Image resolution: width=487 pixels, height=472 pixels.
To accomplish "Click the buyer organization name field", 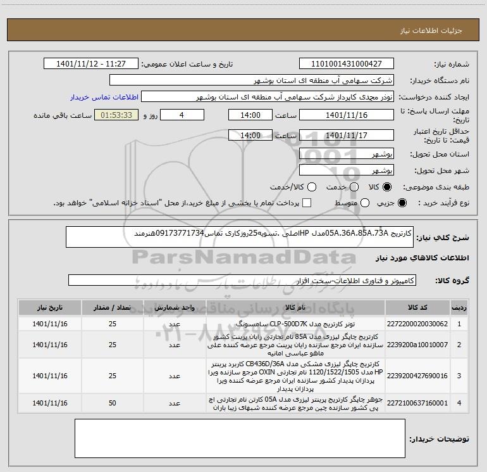I will point(252,80).
